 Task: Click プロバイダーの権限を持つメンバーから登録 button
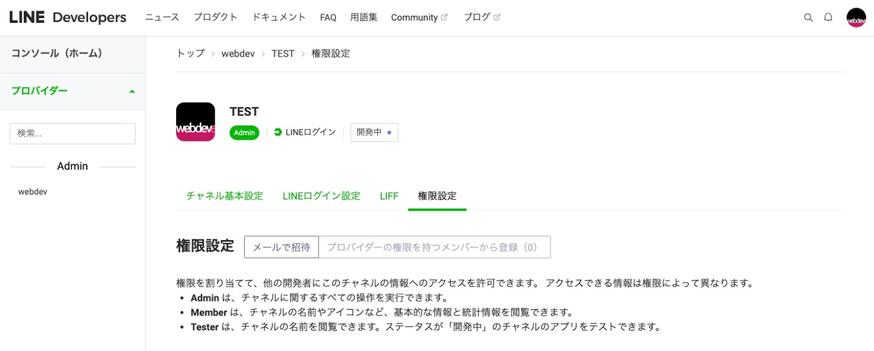[435, 247]
